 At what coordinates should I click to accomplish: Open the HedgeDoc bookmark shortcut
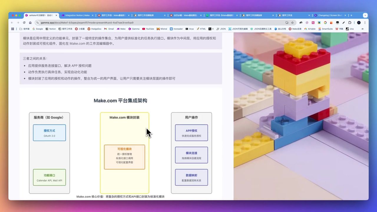click(95, 29)
